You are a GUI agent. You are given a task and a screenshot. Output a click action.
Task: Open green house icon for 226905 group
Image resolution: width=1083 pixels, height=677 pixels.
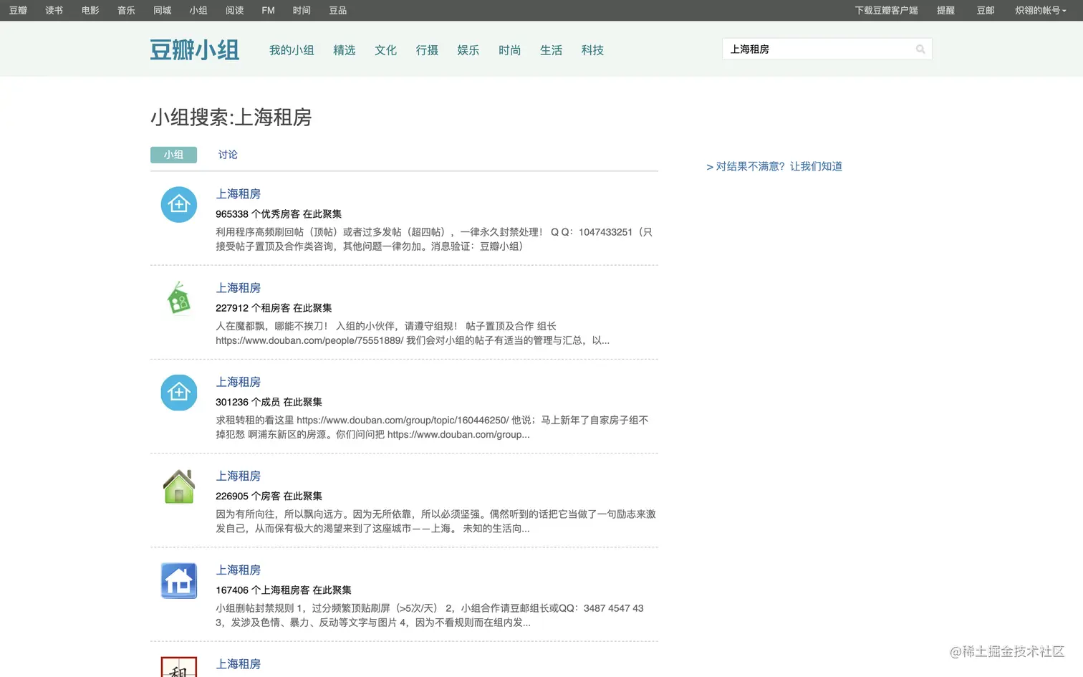click(179, 486)
